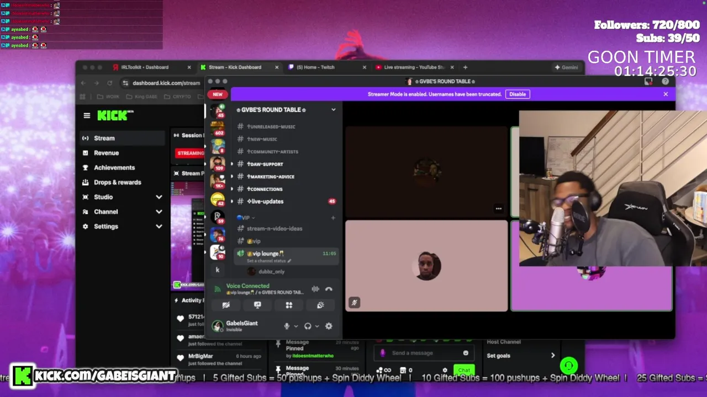
Task: Add a channel to VIP category
Action: [333, 218]
